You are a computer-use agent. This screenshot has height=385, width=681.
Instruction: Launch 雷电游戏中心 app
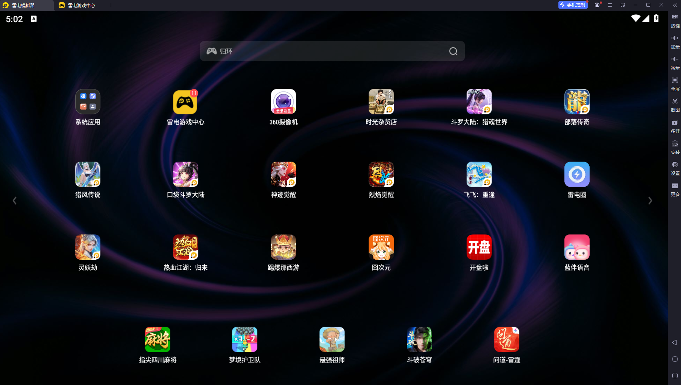click(x=185, y=102)
